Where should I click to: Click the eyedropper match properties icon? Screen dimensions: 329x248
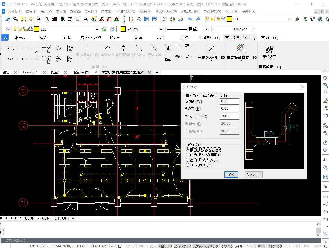point(304,19)
